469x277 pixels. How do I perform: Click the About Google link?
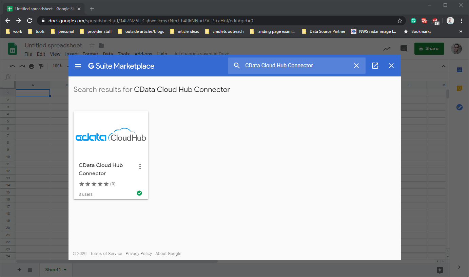pos(168,254)
